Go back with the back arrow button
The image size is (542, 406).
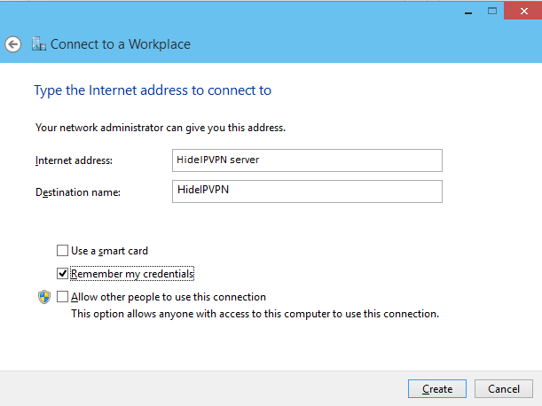(13, 44)
